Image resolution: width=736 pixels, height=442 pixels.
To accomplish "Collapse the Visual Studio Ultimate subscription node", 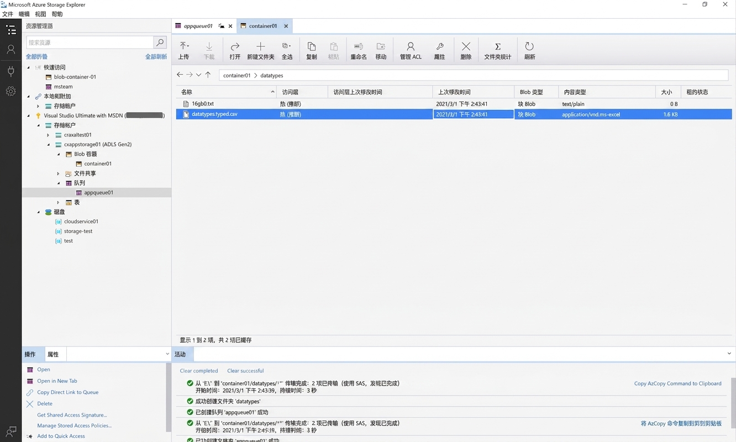I will pyautogui.click(x=29, y=115).
